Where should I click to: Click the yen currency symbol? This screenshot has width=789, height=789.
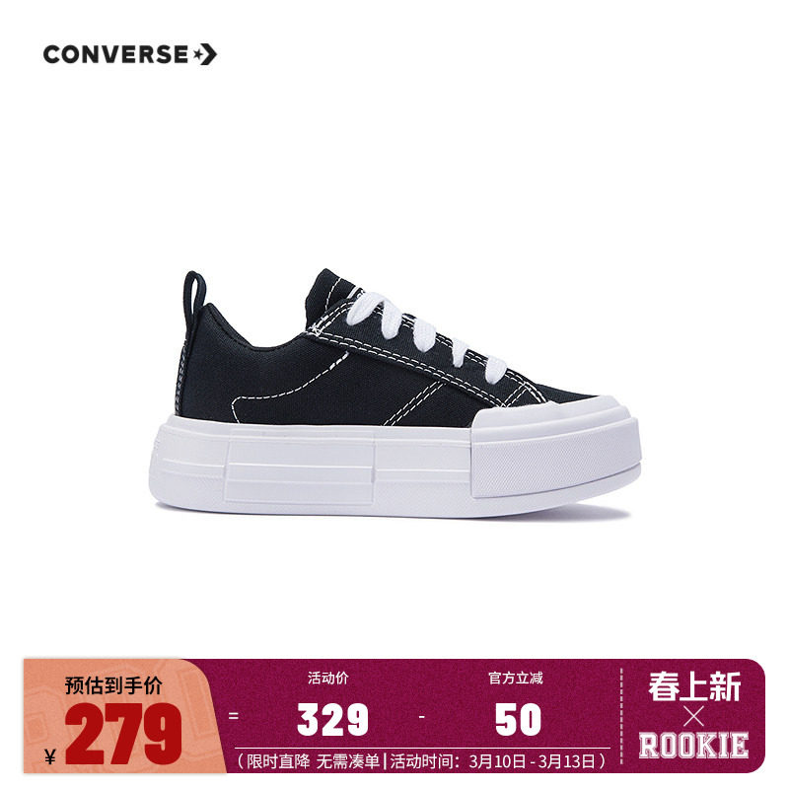(x=50, y=755)
